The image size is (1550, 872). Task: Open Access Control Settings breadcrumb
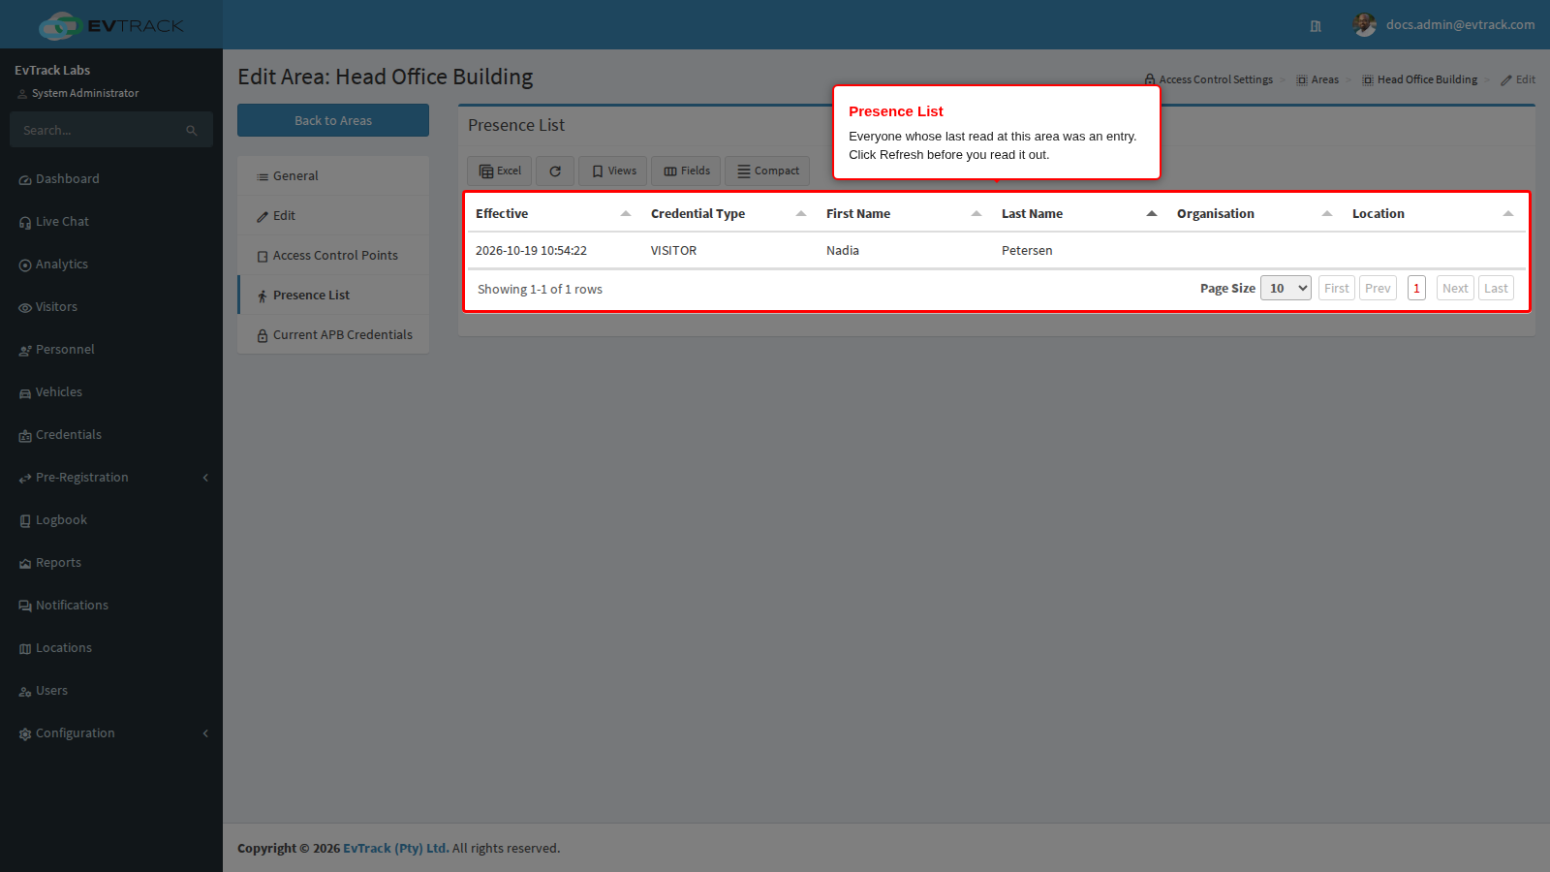pyautogui.click(x=1209, y=79)
